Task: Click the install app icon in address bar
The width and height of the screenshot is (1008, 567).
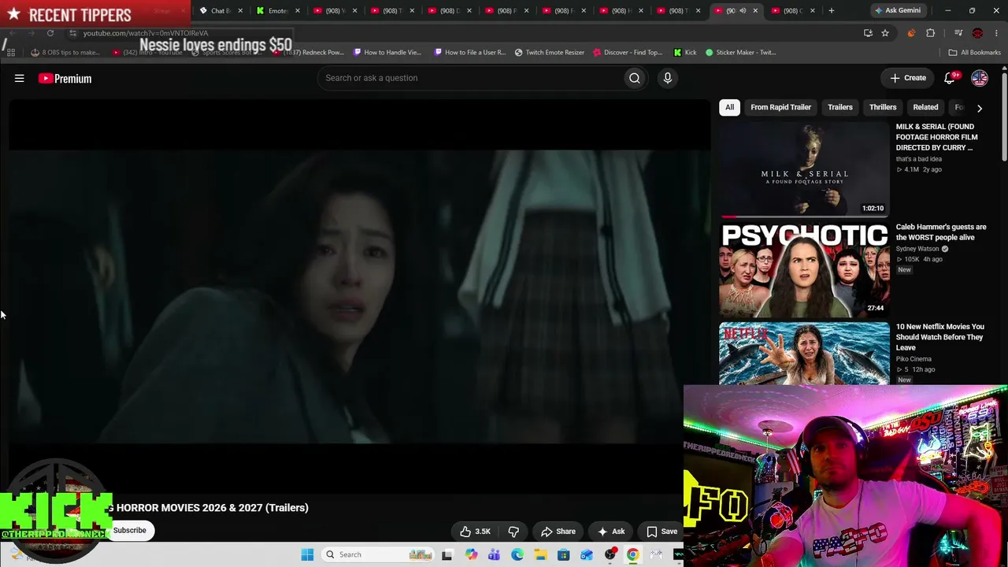Action: (x=868, y=33)
